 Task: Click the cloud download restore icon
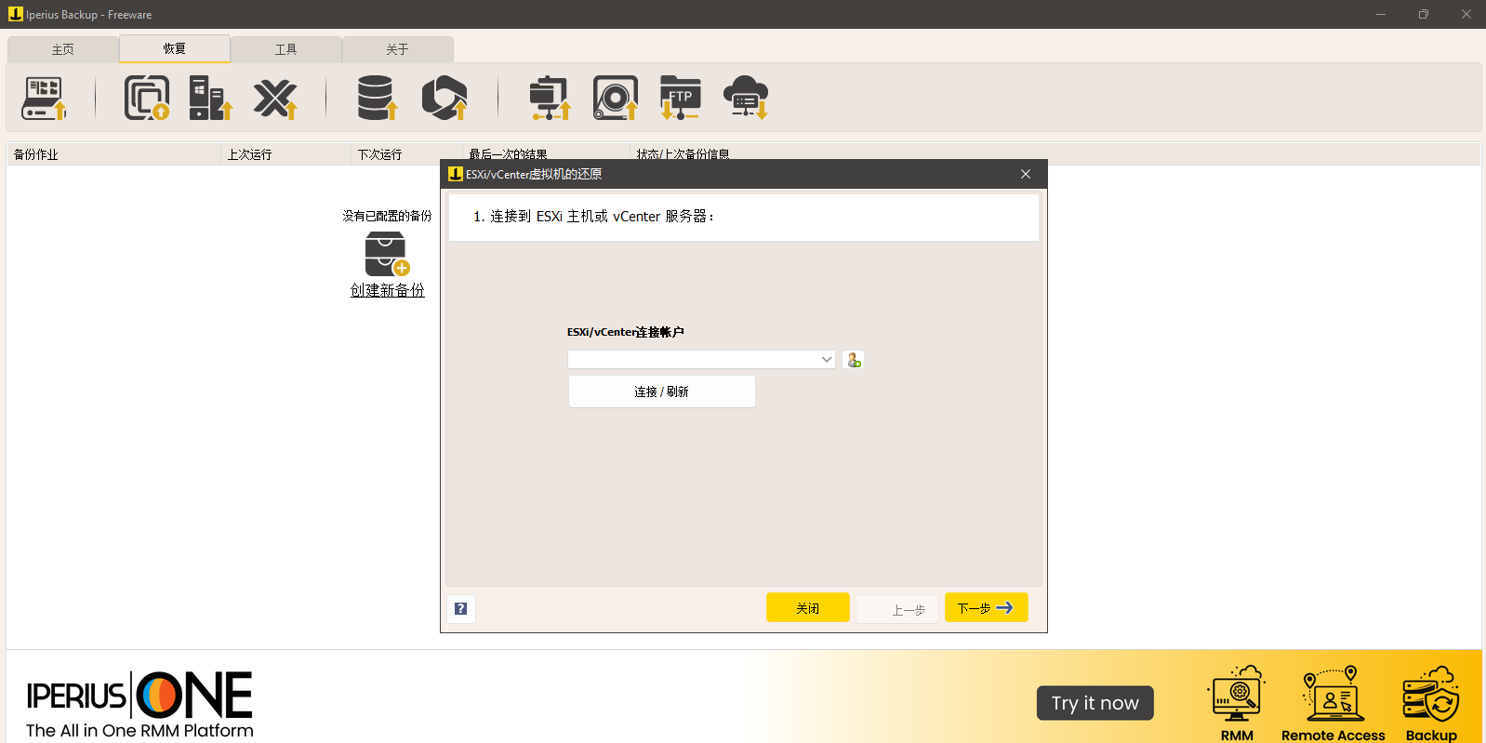point(746,98)
